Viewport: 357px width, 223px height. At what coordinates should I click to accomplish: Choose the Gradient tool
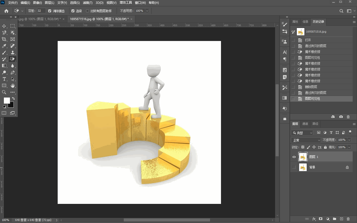click(4, 66)
